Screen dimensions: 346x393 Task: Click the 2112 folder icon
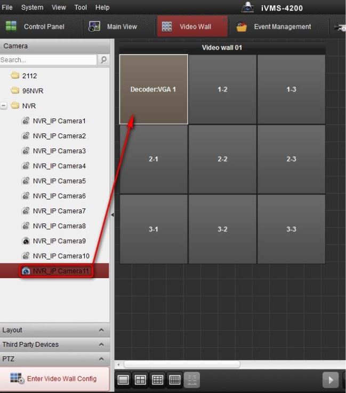tap(15, 75)
